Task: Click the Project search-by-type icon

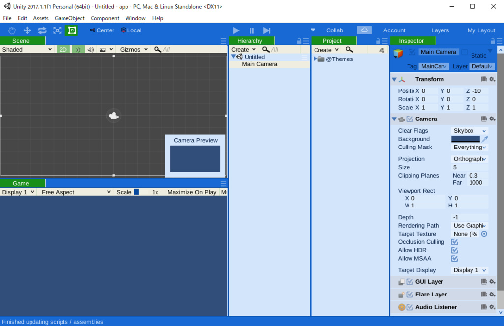Action: point(382,50)
